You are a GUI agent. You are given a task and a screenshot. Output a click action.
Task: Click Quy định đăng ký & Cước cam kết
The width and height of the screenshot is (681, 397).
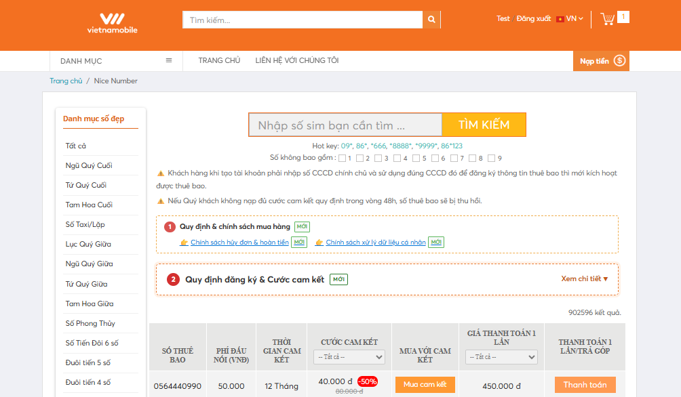click(x=254, y=279)
